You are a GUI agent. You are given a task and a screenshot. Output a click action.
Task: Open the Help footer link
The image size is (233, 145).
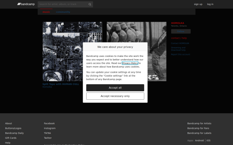pyautogui.click(x=8, y=143)
